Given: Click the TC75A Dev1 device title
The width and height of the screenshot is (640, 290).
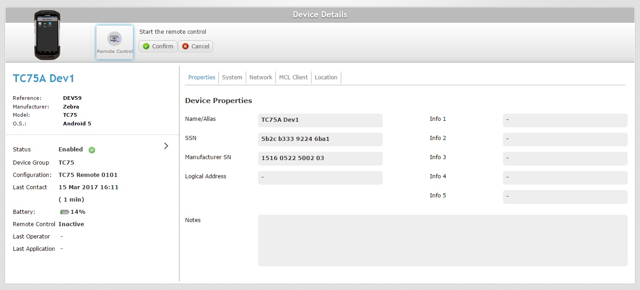Looking at the screenshot, I should pyautogui.click(x=43, y=78).
